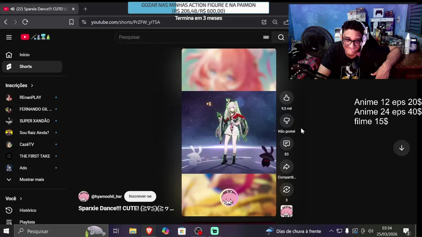Expand subscriptions with Mostrar mais
The image size is (422, 237).
32,180
